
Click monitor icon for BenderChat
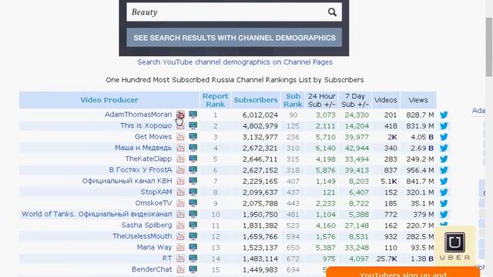[x=193, y=269]
